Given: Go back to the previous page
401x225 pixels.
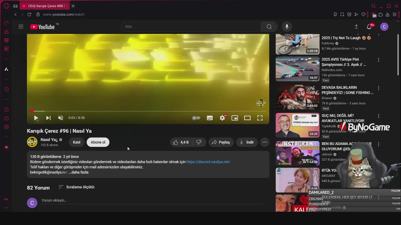Looking at the screenshot, I should pos(15,14).
